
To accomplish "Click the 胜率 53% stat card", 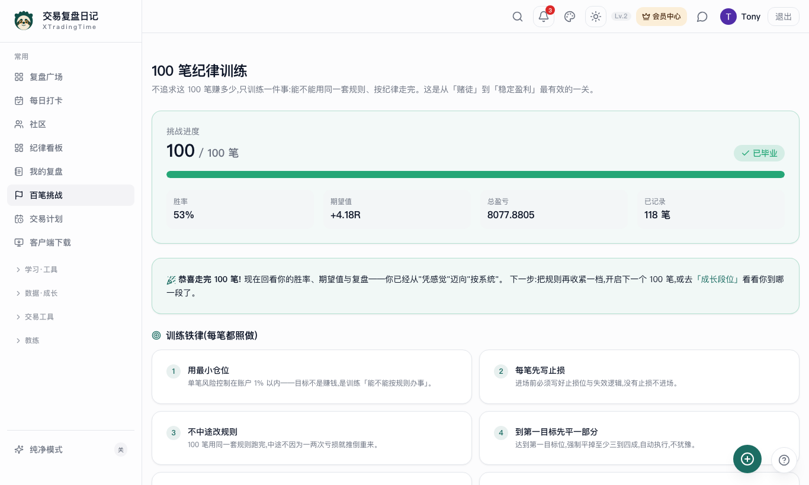I will point(240,209).
